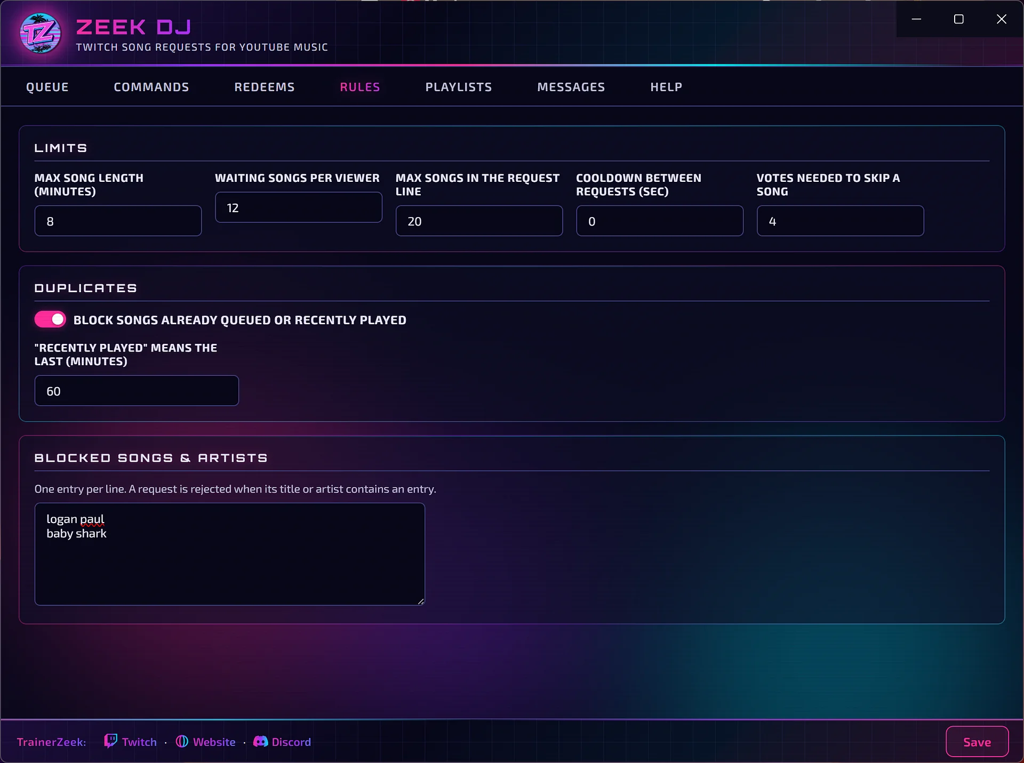The width and height of the screenshot is (1024, 763).
Task: Select the Rules tab
Action: click(x=360, y=87)
